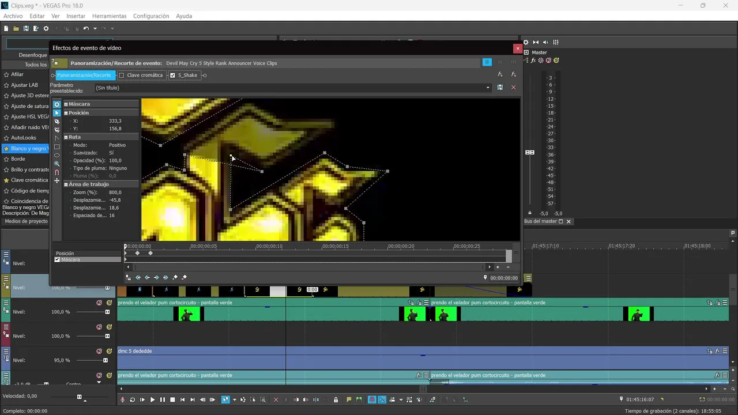Viewport: 738px width, 415px height.
Task: Collapse the Ruta property group
Action: click(66, 137)
